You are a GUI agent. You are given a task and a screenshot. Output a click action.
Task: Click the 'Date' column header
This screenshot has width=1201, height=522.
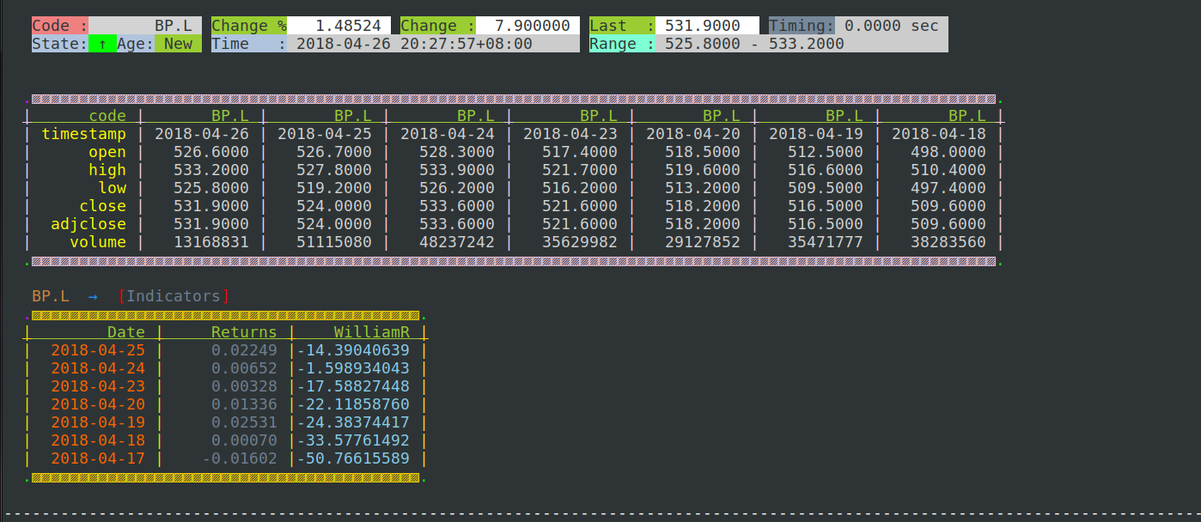click(x=126, y=332)
